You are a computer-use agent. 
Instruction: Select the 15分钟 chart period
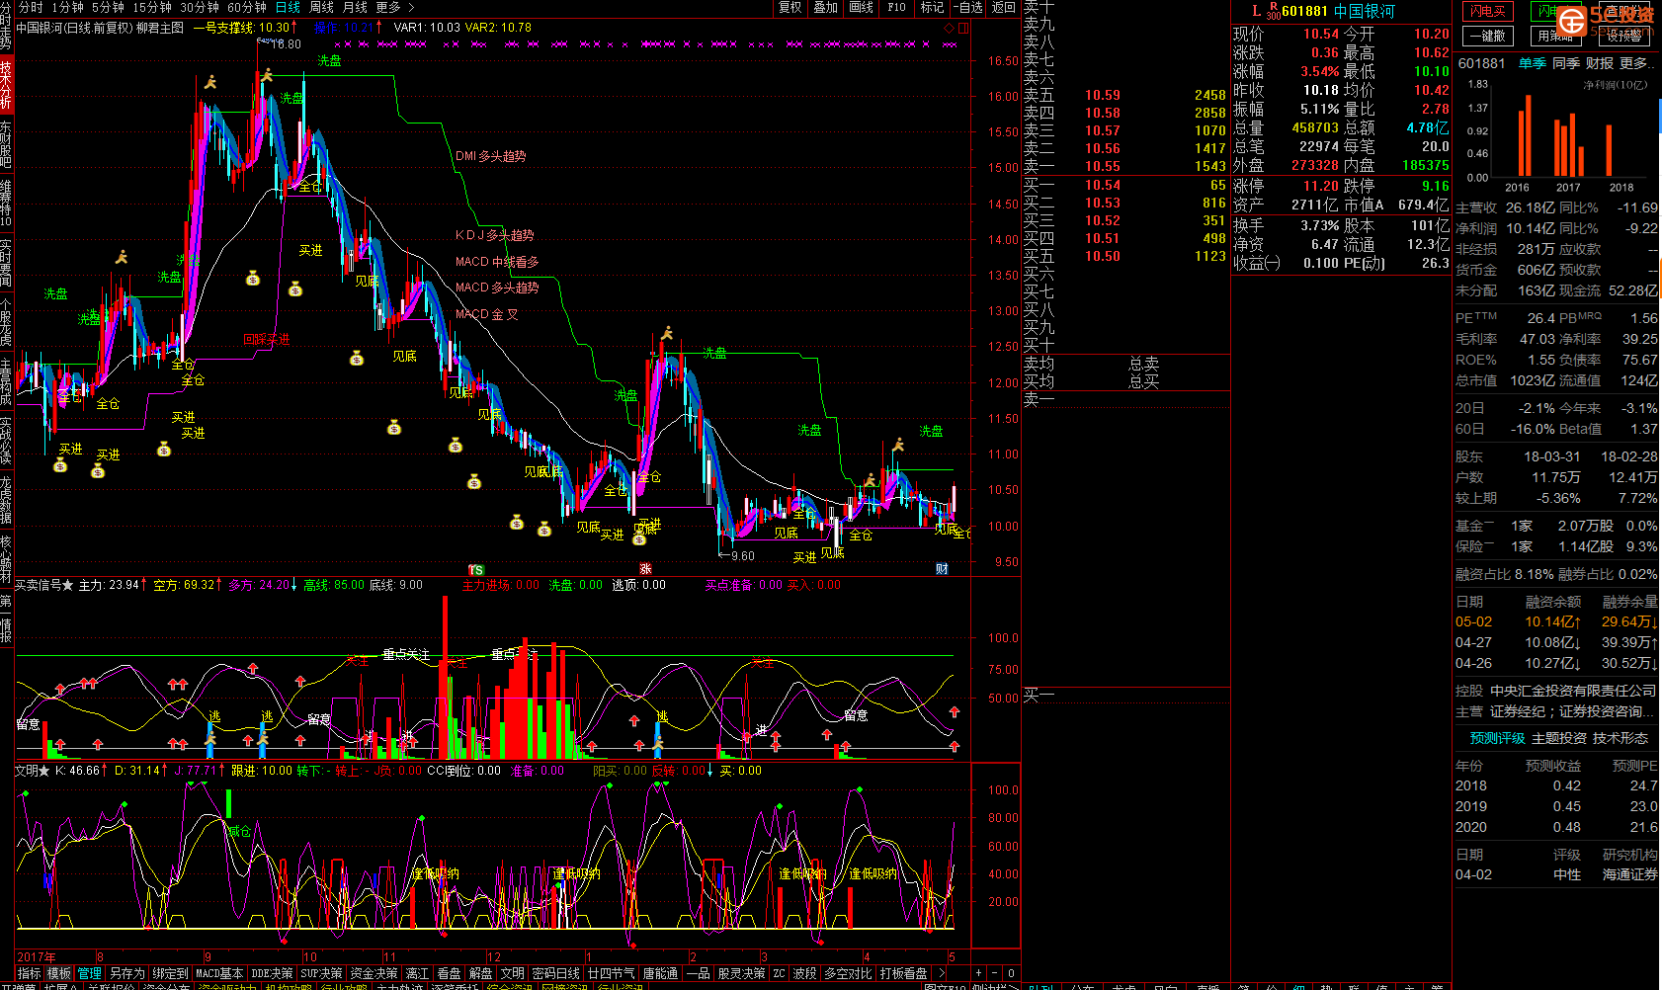151,7
